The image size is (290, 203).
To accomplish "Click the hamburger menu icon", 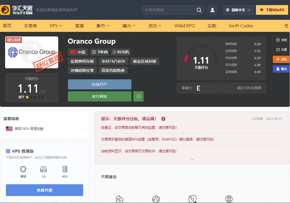I will (x=286, y=26).
